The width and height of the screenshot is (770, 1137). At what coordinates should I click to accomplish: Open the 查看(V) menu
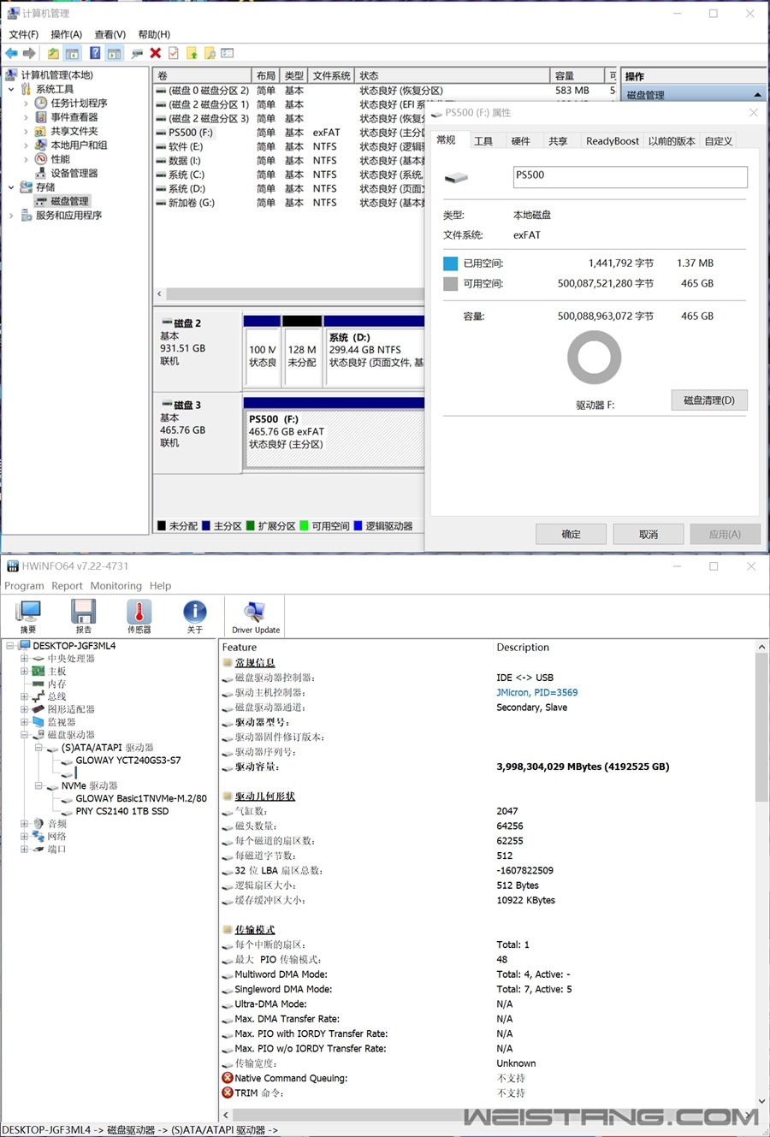click(x=110, y=34)
